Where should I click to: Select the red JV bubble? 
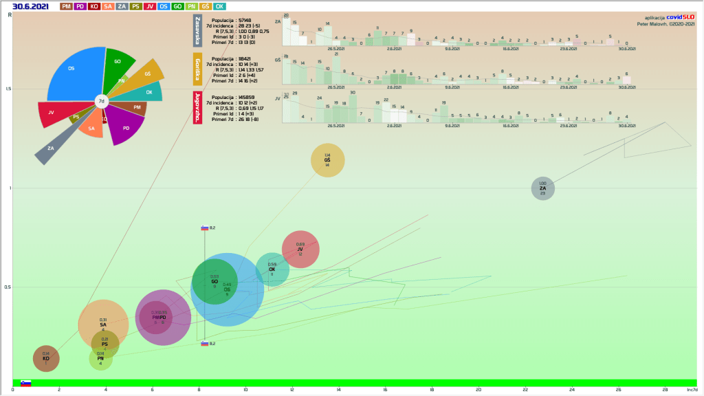pyautogui.click(x=300, y=249)
